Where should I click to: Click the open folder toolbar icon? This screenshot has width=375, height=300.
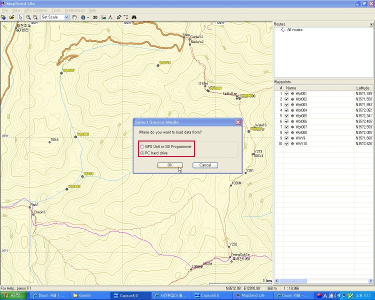pos(11,17)
